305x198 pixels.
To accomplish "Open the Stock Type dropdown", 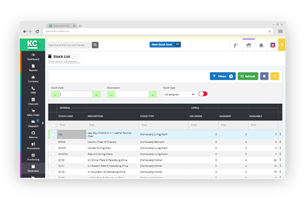I will pyautogui.click(x=179, y=94).
